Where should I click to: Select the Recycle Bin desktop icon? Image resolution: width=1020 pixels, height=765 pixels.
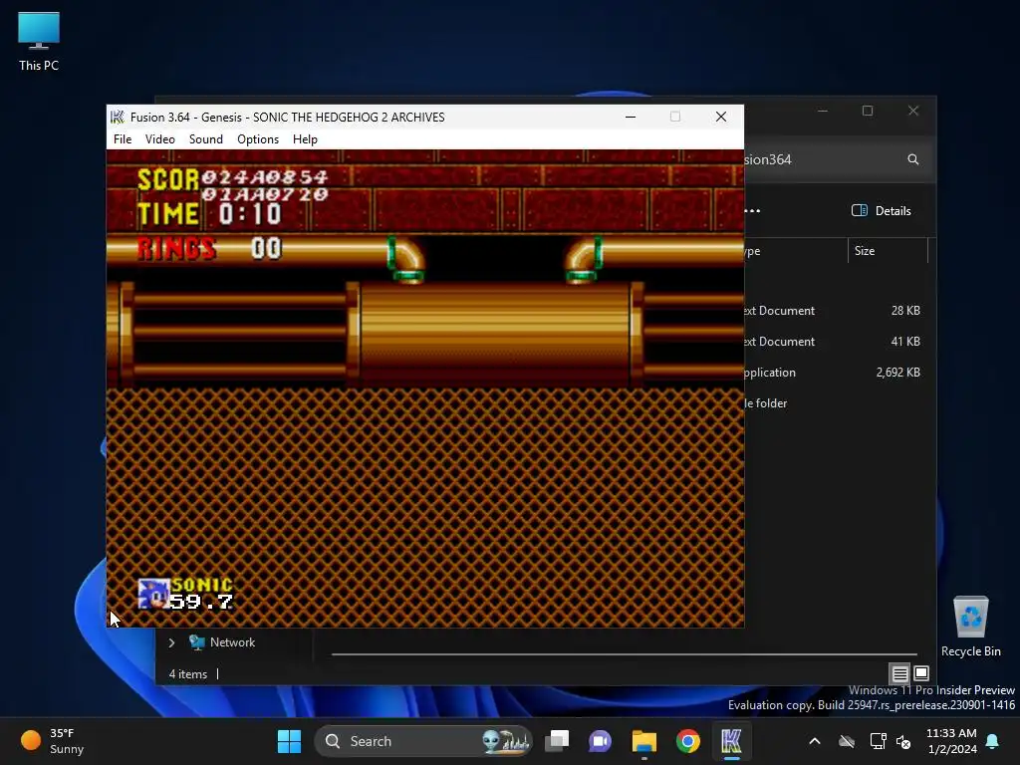[x=970, y=626]
